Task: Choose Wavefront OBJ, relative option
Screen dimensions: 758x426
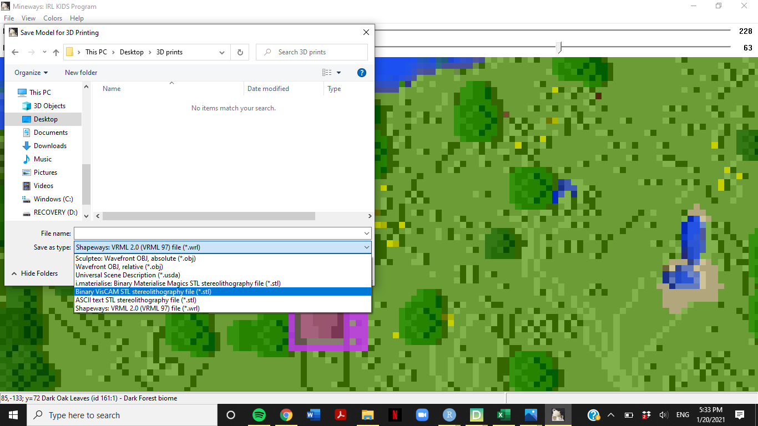Action: click(x=223, y=267)
